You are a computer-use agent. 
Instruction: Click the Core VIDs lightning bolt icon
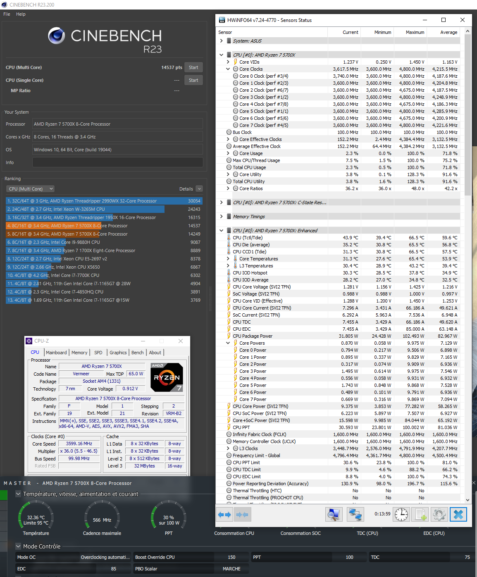(235, 62)
